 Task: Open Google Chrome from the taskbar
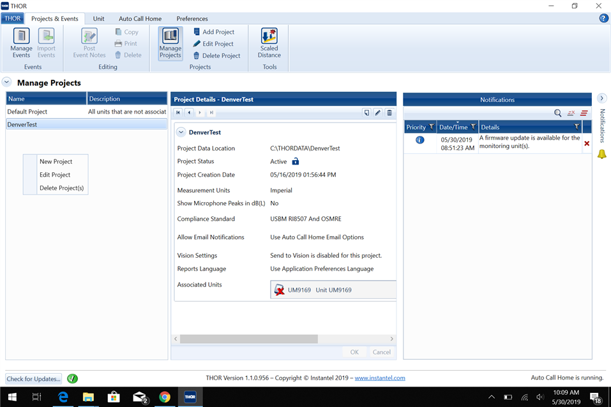(x=165, y=397)
